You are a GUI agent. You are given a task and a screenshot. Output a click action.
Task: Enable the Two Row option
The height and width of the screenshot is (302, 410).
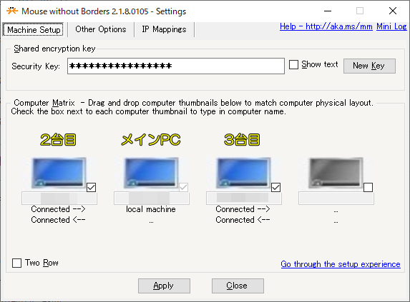click(16, 263)
